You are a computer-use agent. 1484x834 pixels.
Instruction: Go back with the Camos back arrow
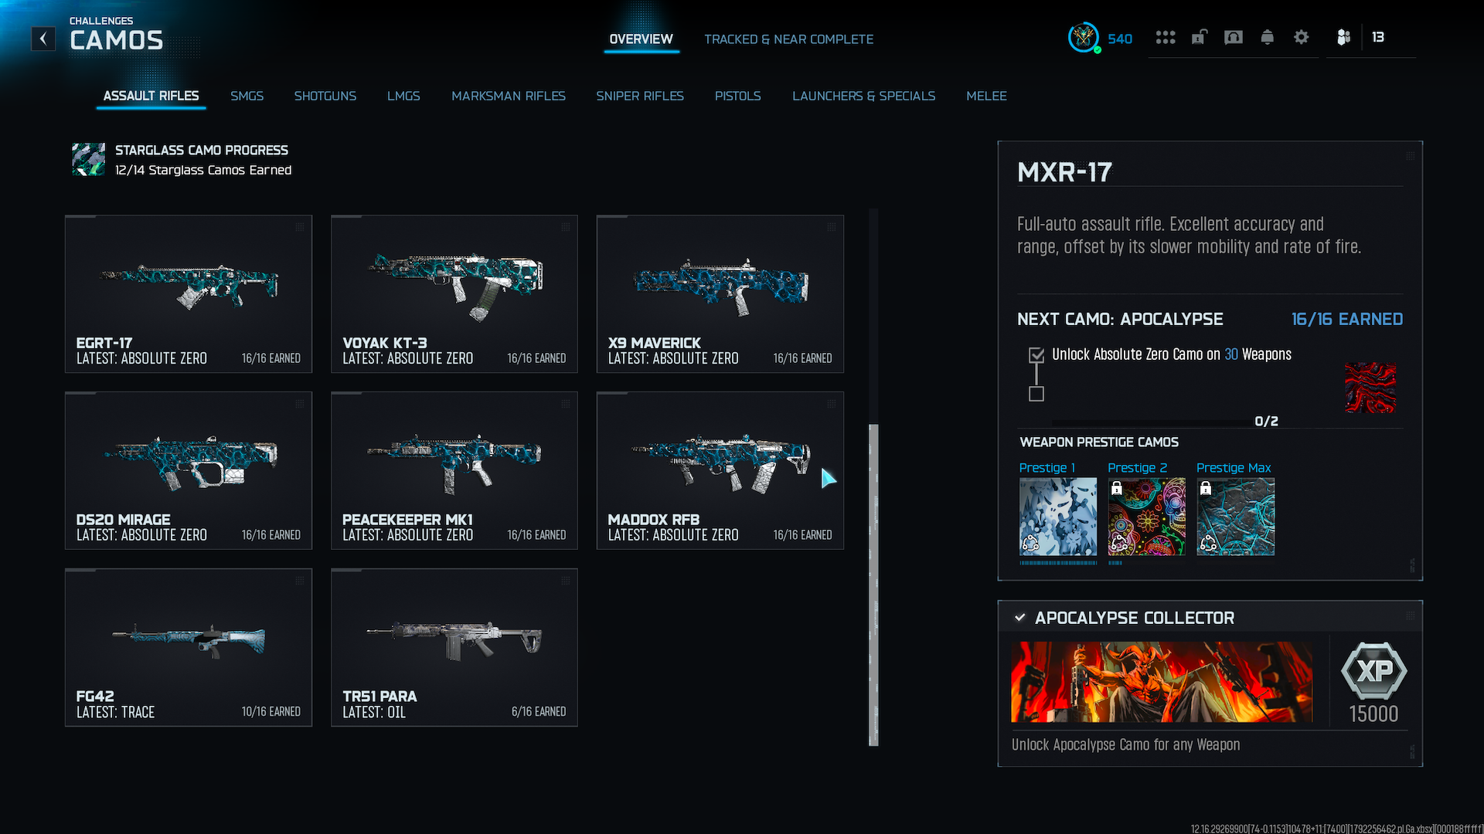43,39
